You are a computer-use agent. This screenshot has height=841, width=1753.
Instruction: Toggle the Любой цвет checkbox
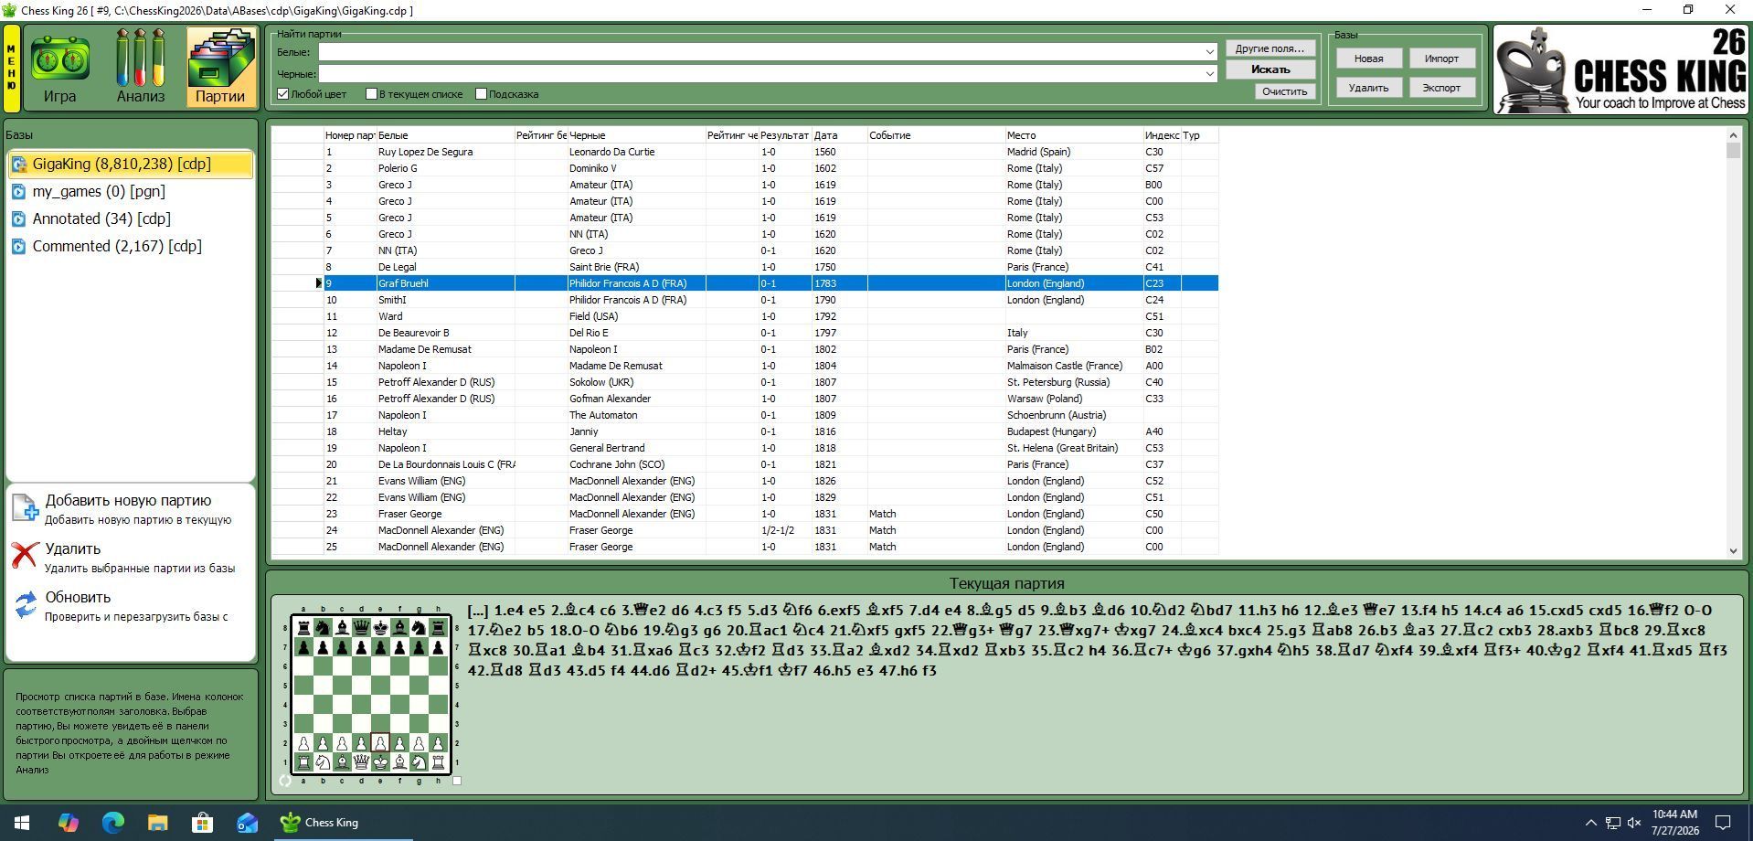283,94
